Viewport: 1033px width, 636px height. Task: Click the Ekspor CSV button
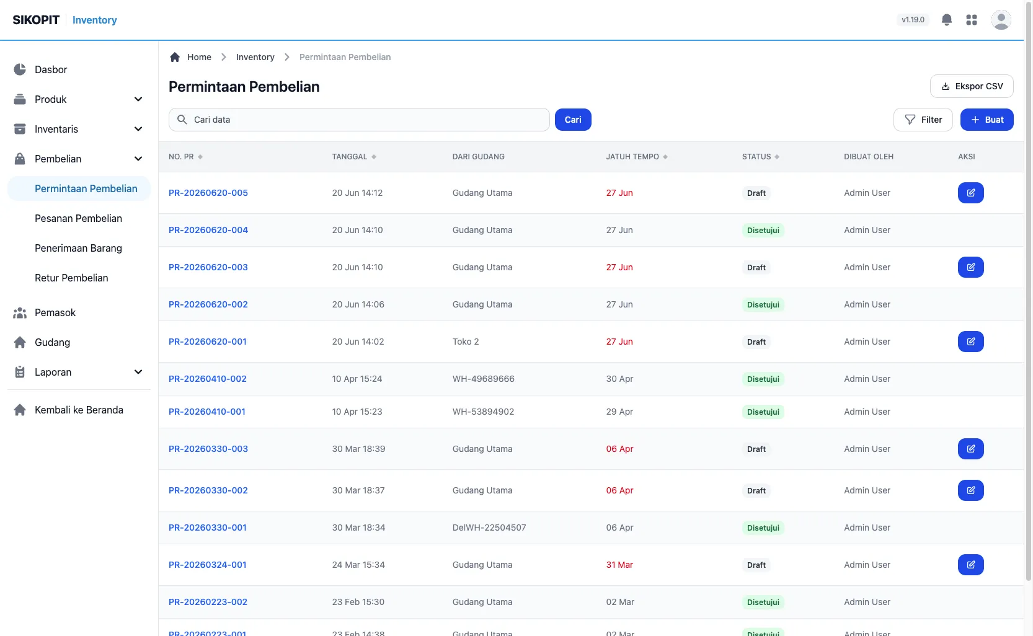[972, 86]
